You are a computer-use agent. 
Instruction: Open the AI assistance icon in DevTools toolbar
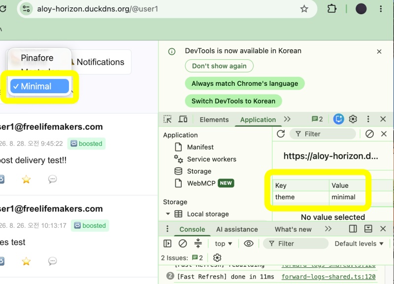338,119
